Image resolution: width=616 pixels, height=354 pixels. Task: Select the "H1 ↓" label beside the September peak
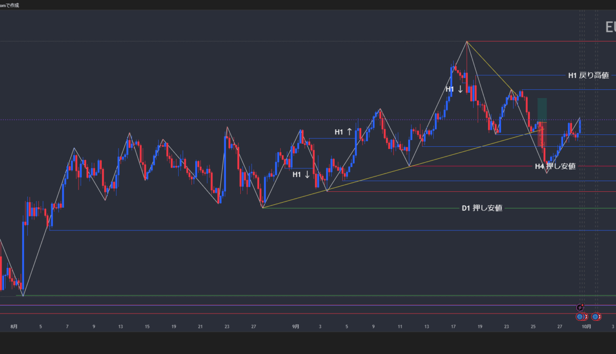(454, 89)
